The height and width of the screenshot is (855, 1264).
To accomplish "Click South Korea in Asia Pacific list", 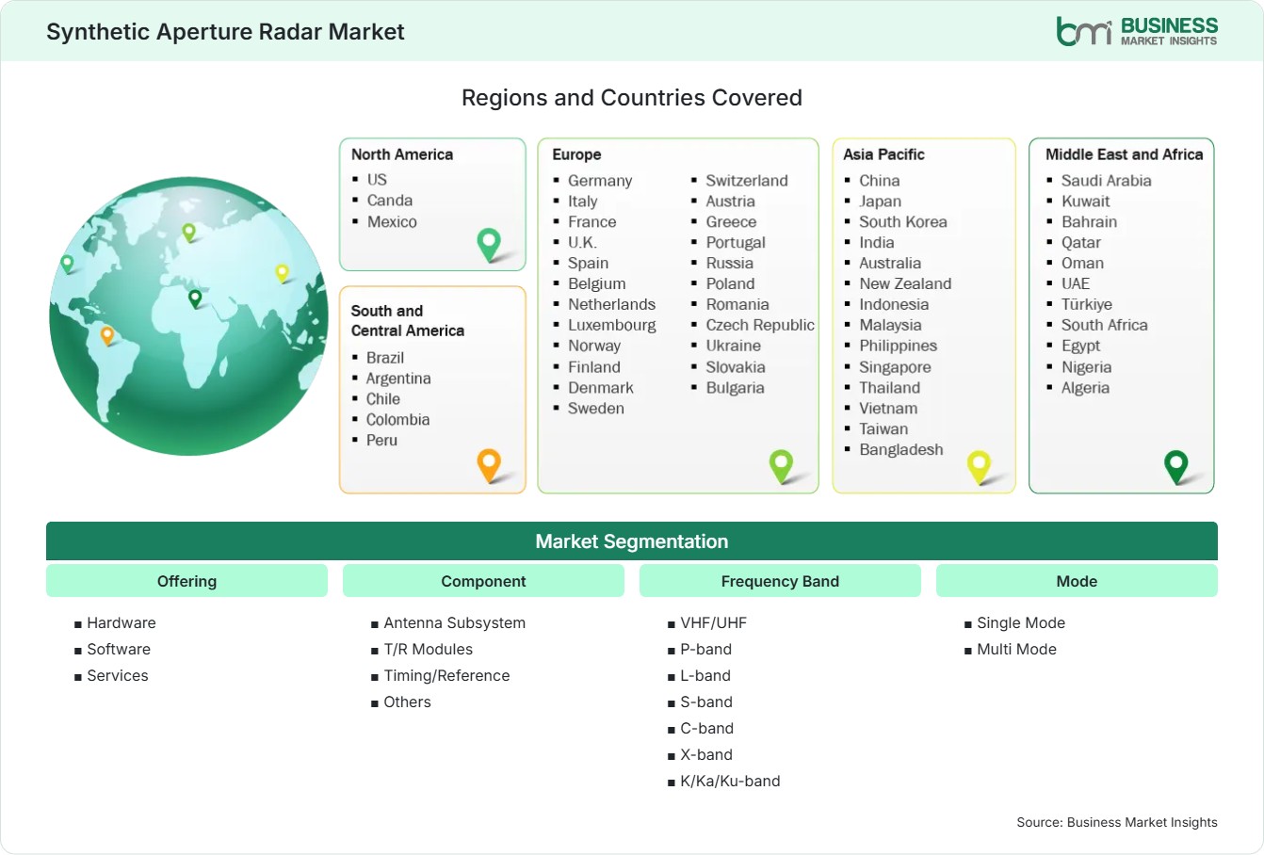I will pyautogui.click(x=903, y=222).
